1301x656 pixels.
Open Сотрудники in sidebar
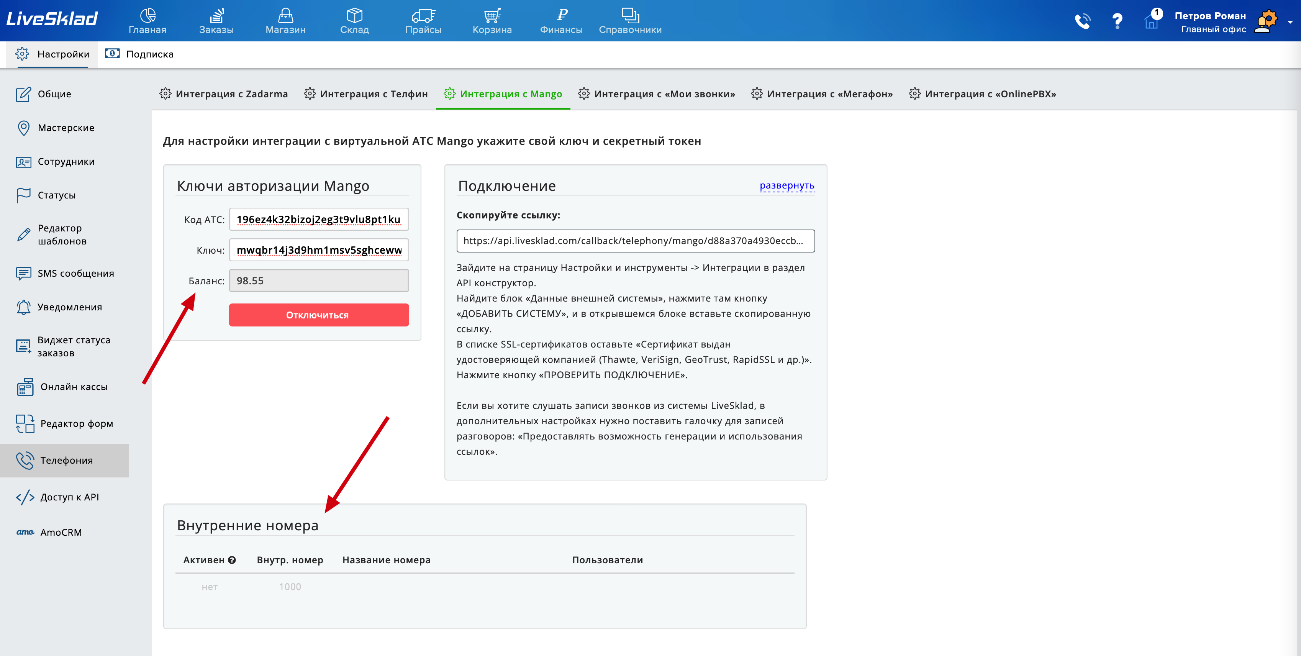56,162
